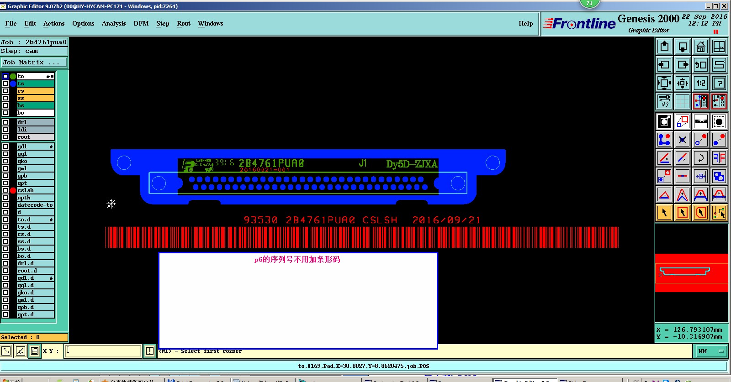Click the black feature display mode icon
The width and height of the screenshot is (731, 382).
click(664, 121)
